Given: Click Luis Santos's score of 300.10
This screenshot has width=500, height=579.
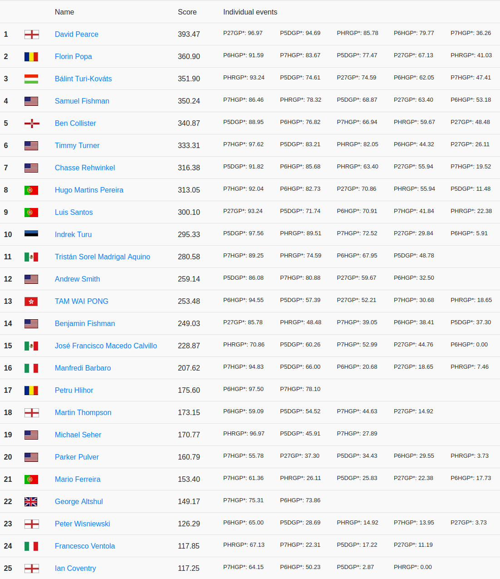Looking at the screenshot, I should pyautogui.click(x=189, y=213).
